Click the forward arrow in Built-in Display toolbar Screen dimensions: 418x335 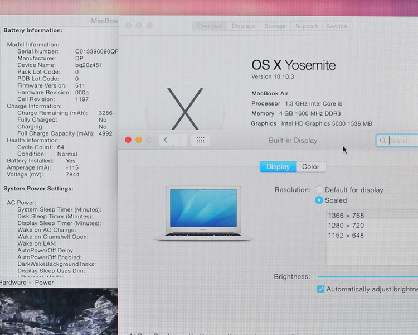(x=180, y=140)
